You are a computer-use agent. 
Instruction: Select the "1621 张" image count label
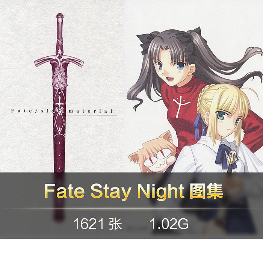(97, 224)
